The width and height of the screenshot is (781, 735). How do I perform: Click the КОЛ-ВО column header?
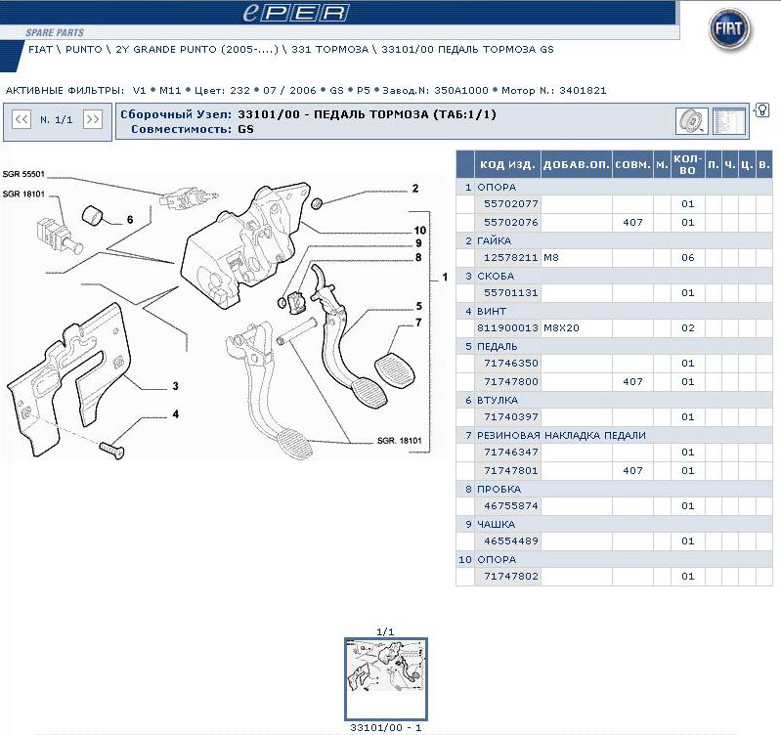687,164
